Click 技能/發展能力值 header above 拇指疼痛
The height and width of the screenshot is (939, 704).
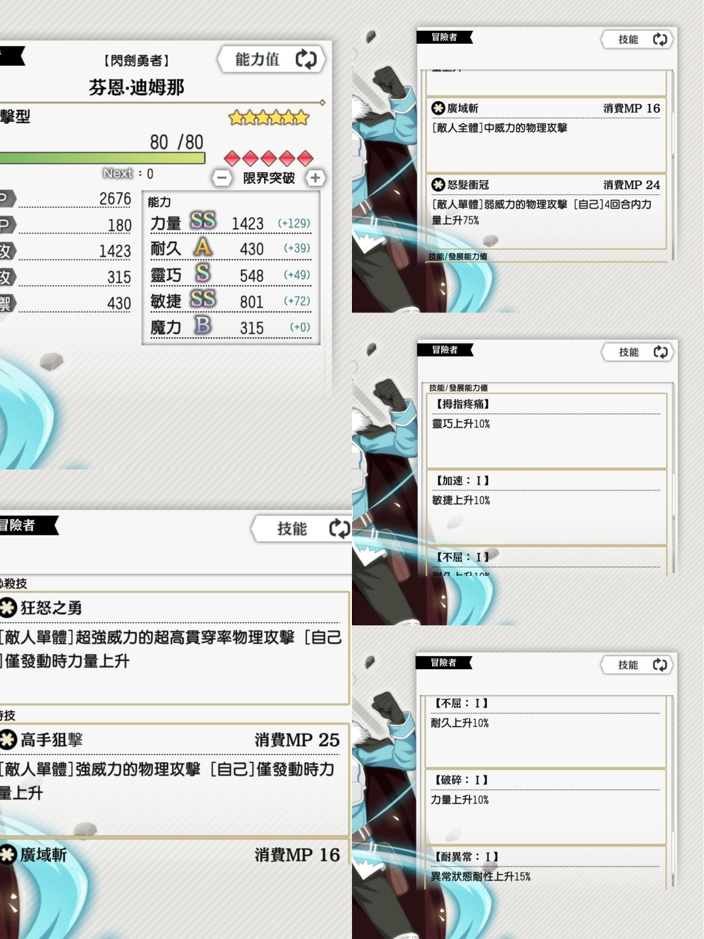point(458,388)
